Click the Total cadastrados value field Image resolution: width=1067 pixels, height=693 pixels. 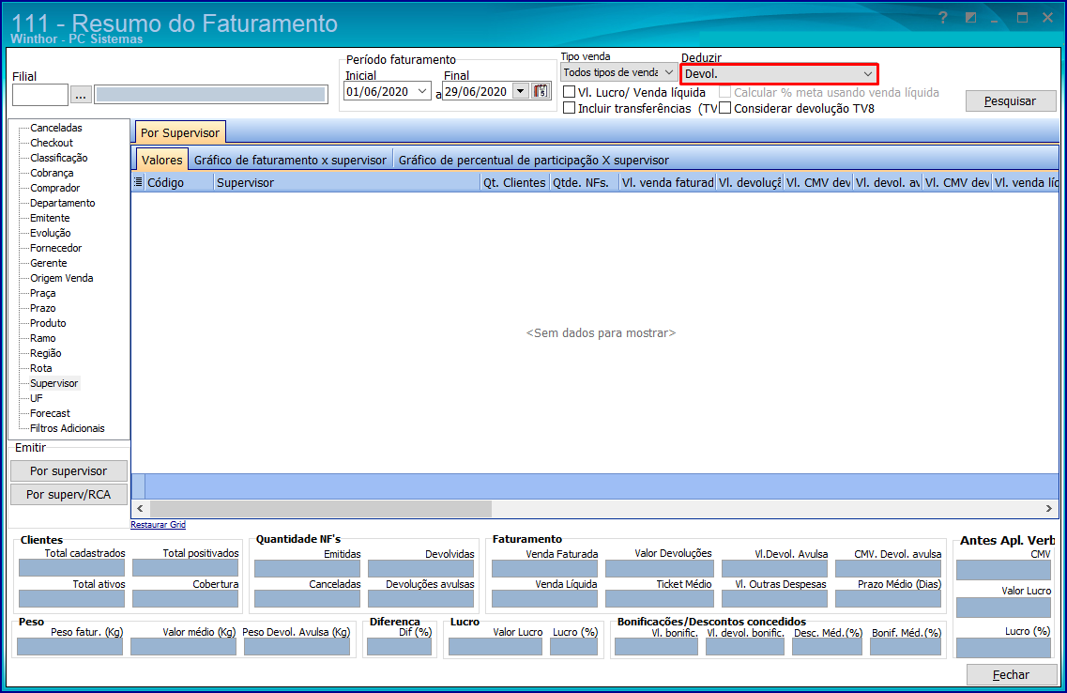tap(71, 568)
